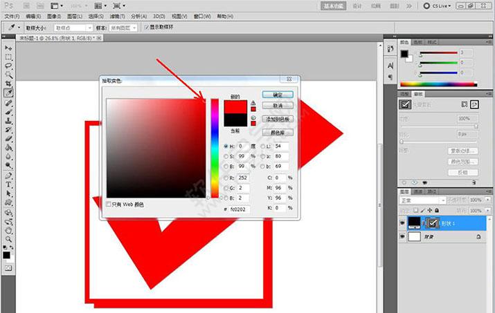
Task: Select the H radio button
Action: [x=226, y=146]
